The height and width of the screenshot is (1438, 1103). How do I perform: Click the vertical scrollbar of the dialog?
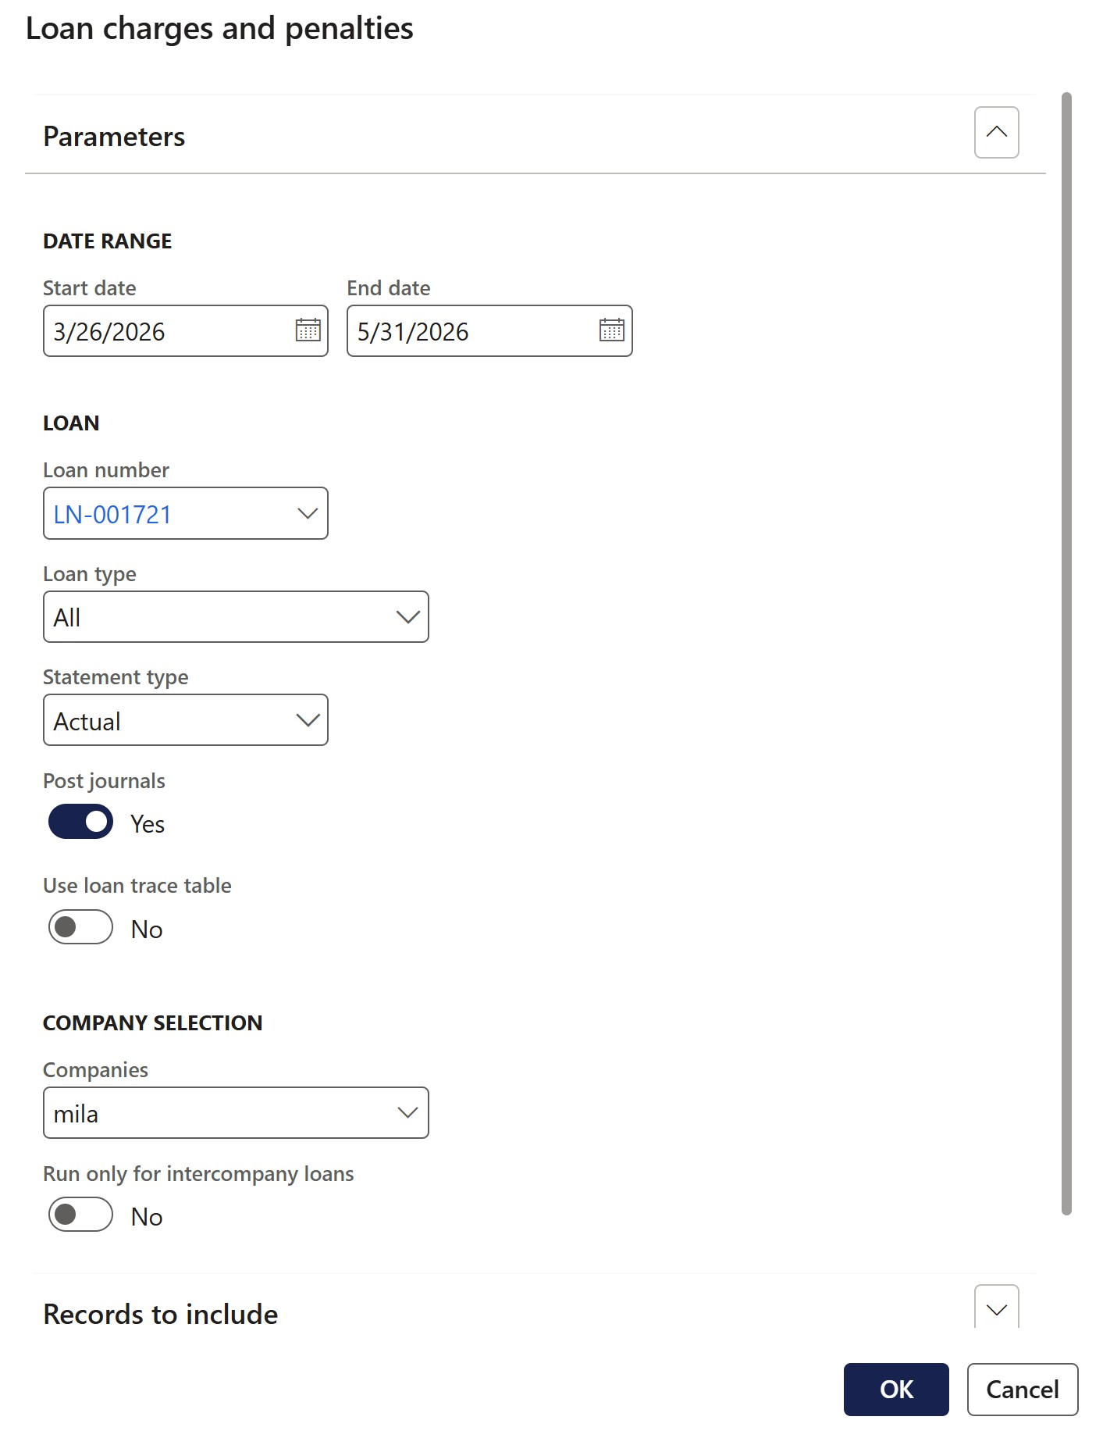(x=1066, y=654)
